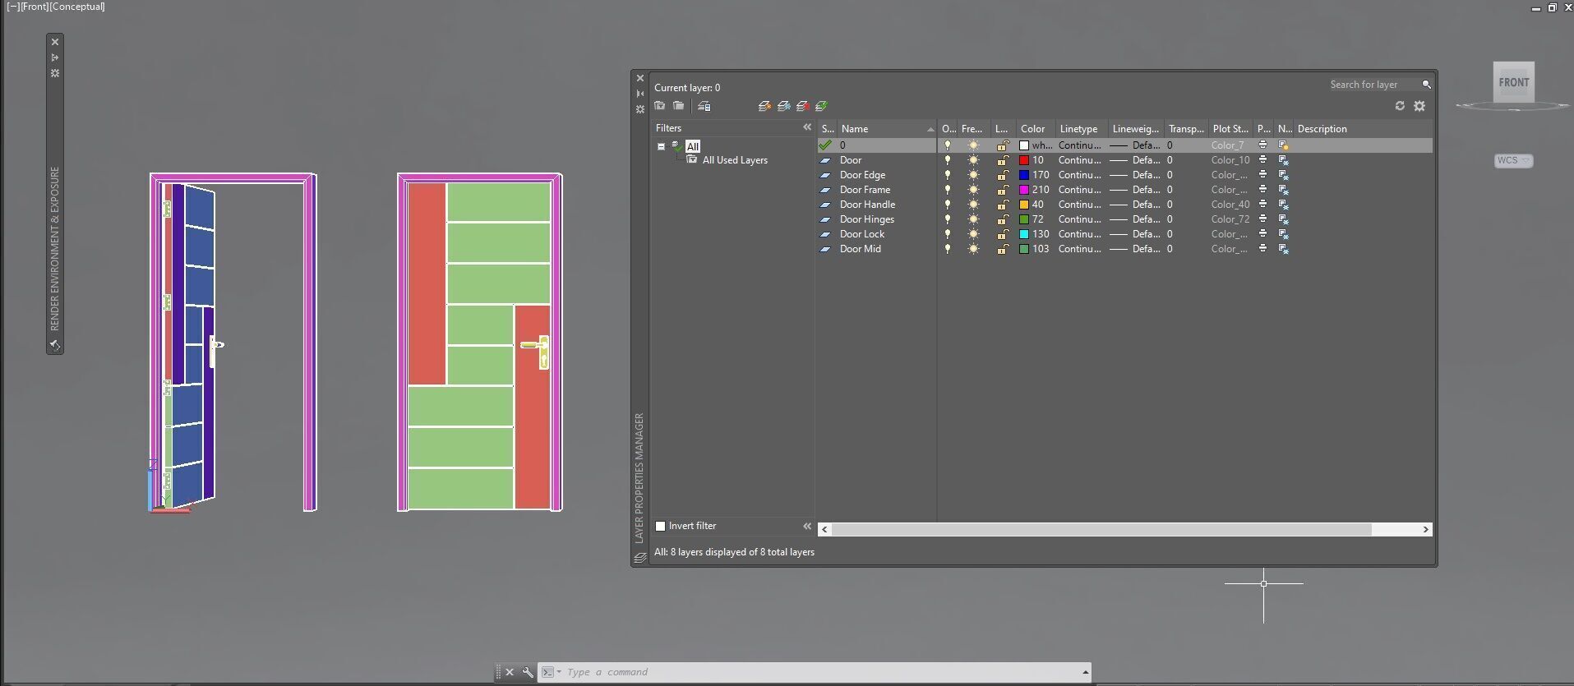Collapse the All filter tree node

coord(661,146)
